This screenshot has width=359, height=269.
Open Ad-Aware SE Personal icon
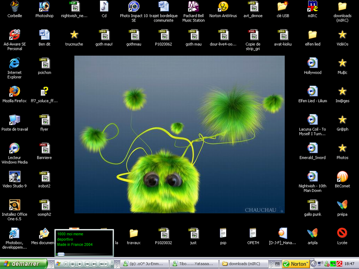tap(14, 35)
